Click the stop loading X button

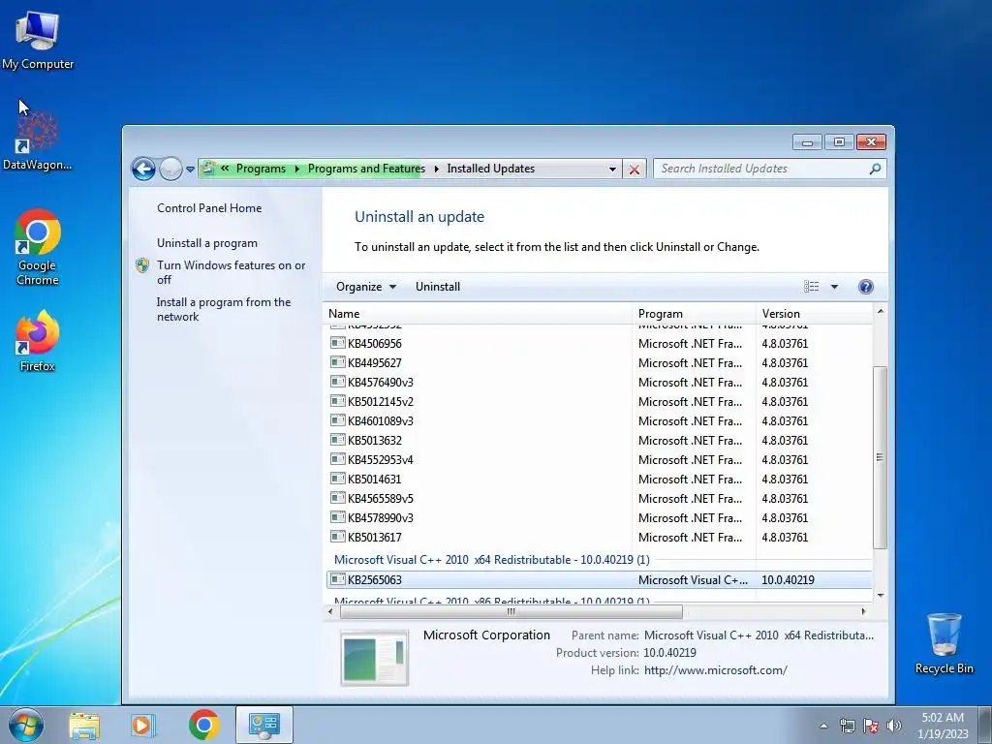pyautogui.click(x=634, y=169)
